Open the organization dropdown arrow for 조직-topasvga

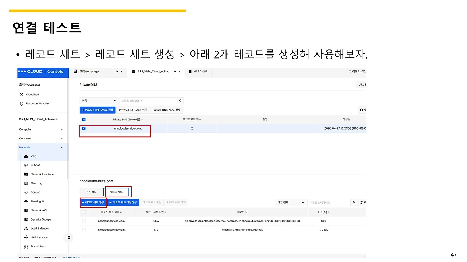[121, 72]
